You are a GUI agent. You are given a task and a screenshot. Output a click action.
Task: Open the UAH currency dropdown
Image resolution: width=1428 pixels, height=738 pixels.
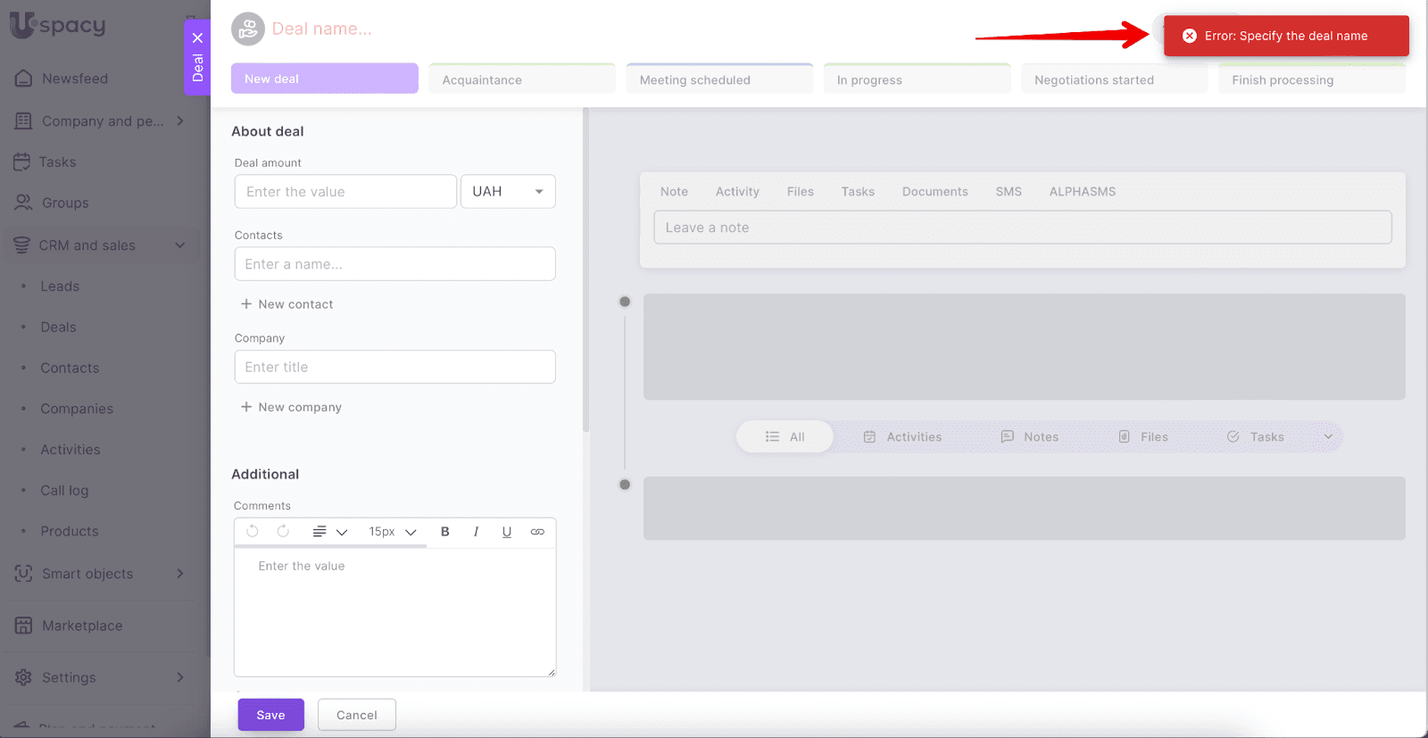[507, 192]
